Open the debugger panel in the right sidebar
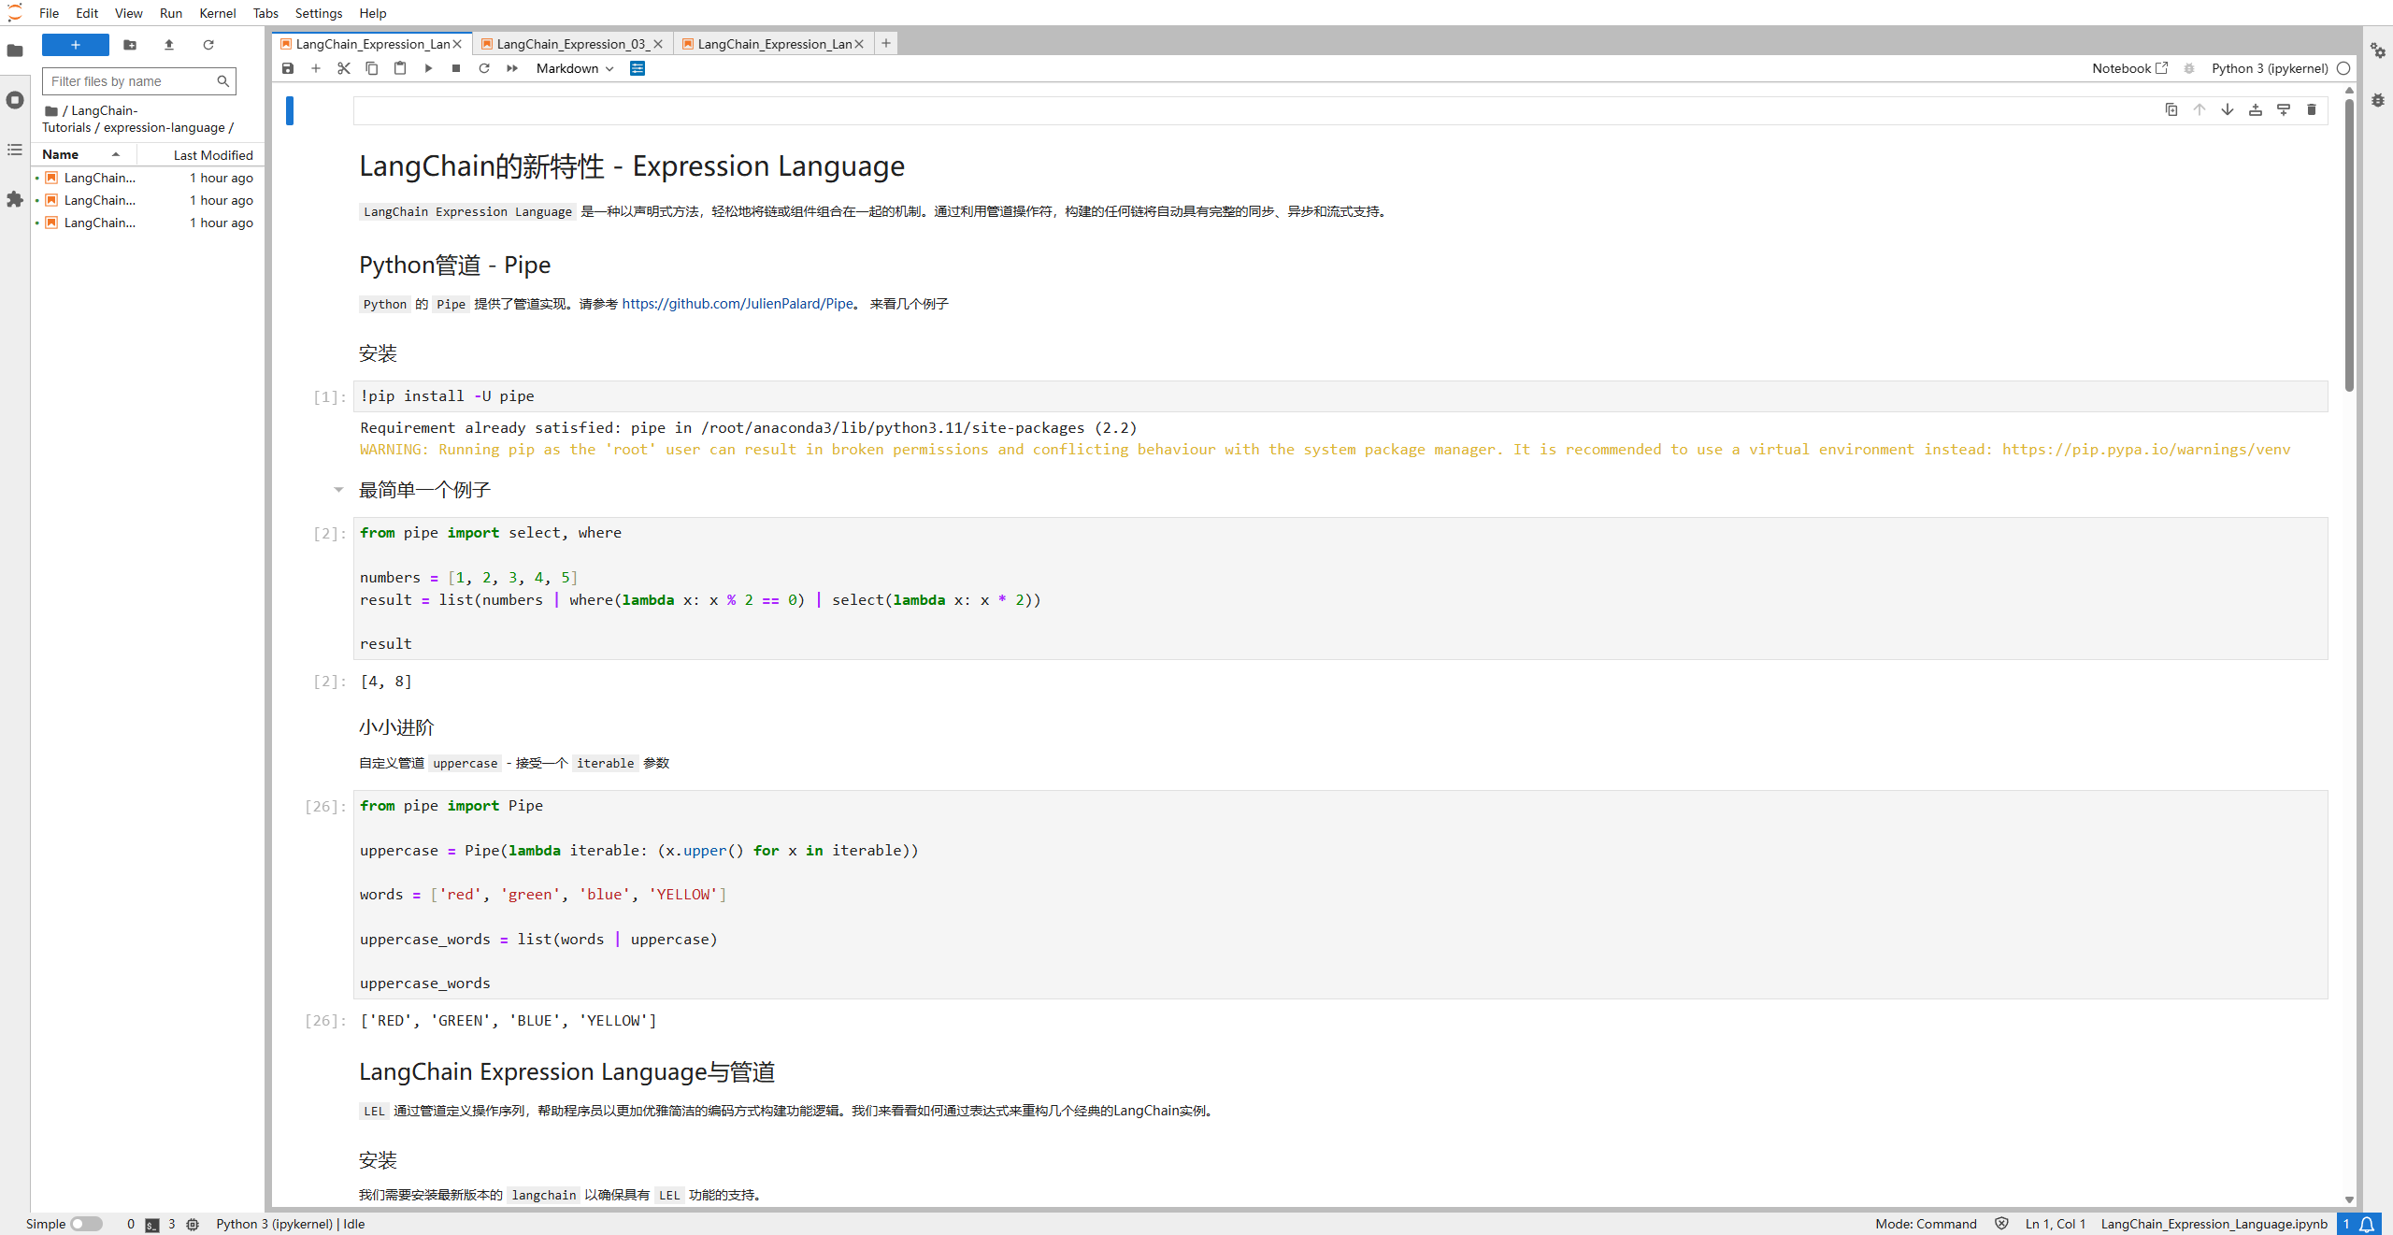 2378,100
